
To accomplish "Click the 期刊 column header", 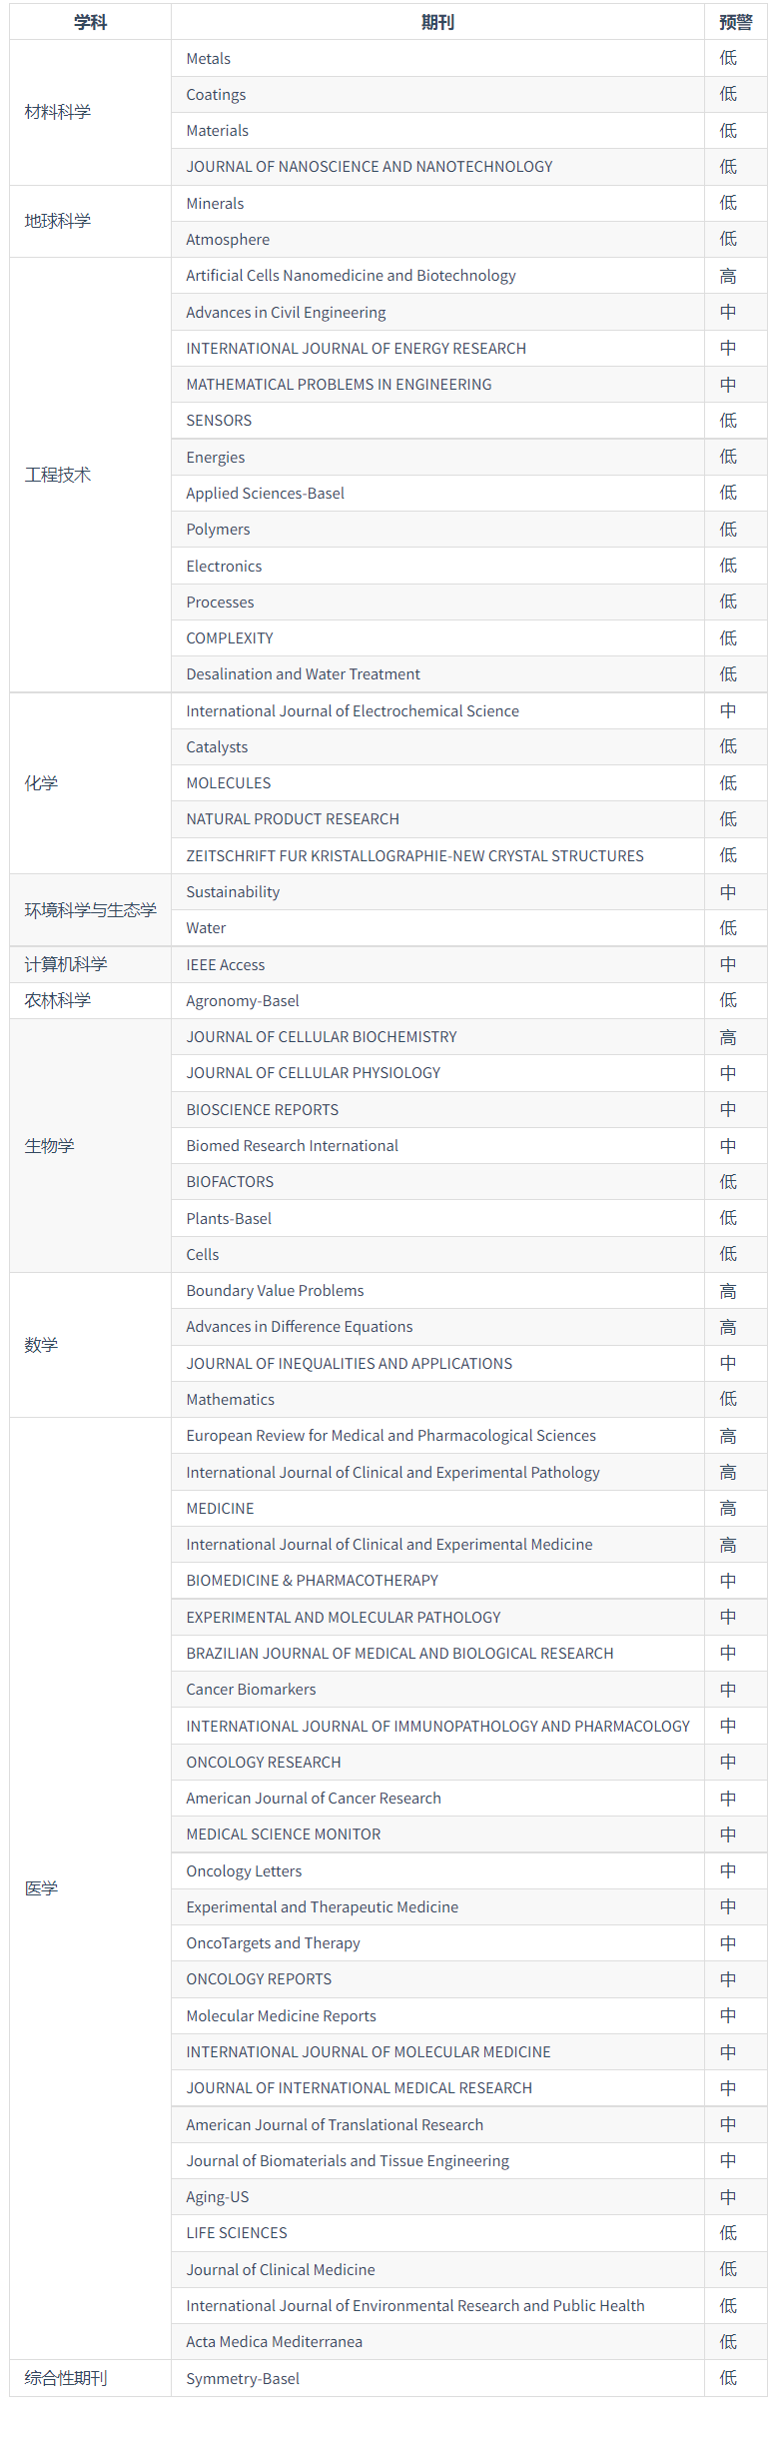I will [437, 22].
